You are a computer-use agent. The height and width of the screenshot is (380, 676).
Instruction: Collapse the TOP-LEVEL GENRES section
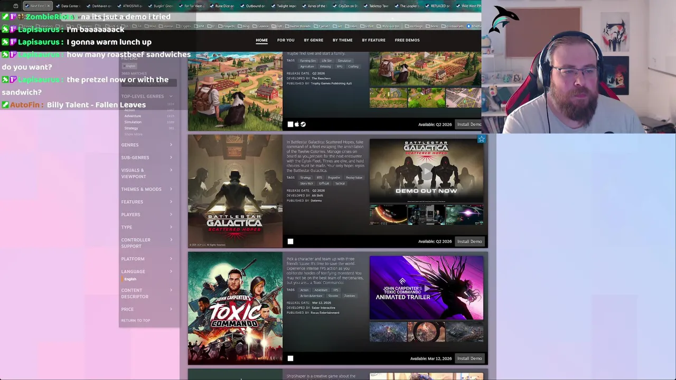click(147, 97)
